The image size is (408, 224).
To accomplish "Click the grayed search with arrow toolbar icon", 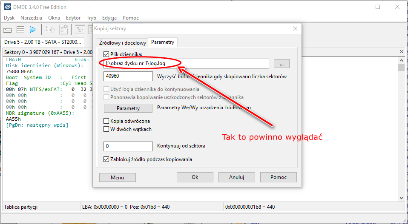I will pyautogui.click(x=51, y=30).
